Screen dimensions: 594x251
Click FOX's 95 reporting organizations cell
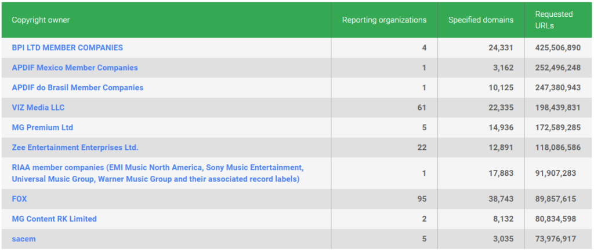point(385,199)
